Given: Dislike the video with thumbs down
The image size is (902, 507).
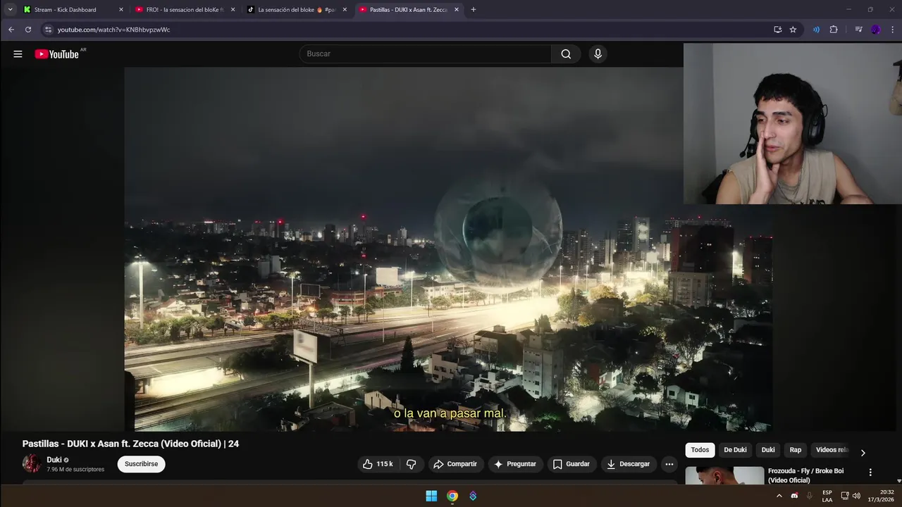Looking at the screenshot, I should tap(412, 464).
